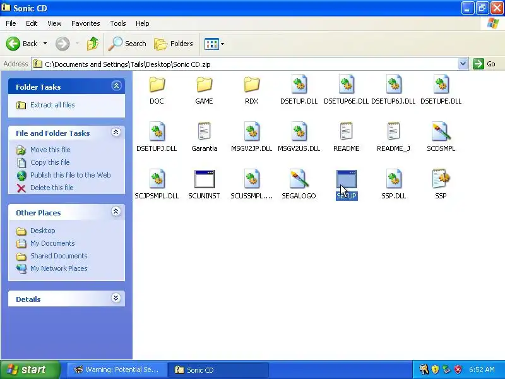Click the address bar path field

coord(245,64)
